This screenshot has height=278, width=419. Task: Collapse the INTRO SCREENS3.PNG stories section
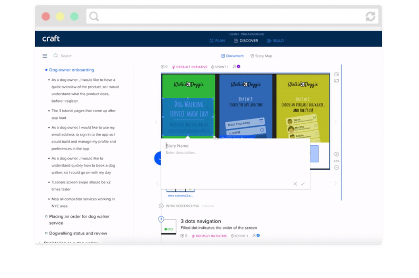point(161,206)
